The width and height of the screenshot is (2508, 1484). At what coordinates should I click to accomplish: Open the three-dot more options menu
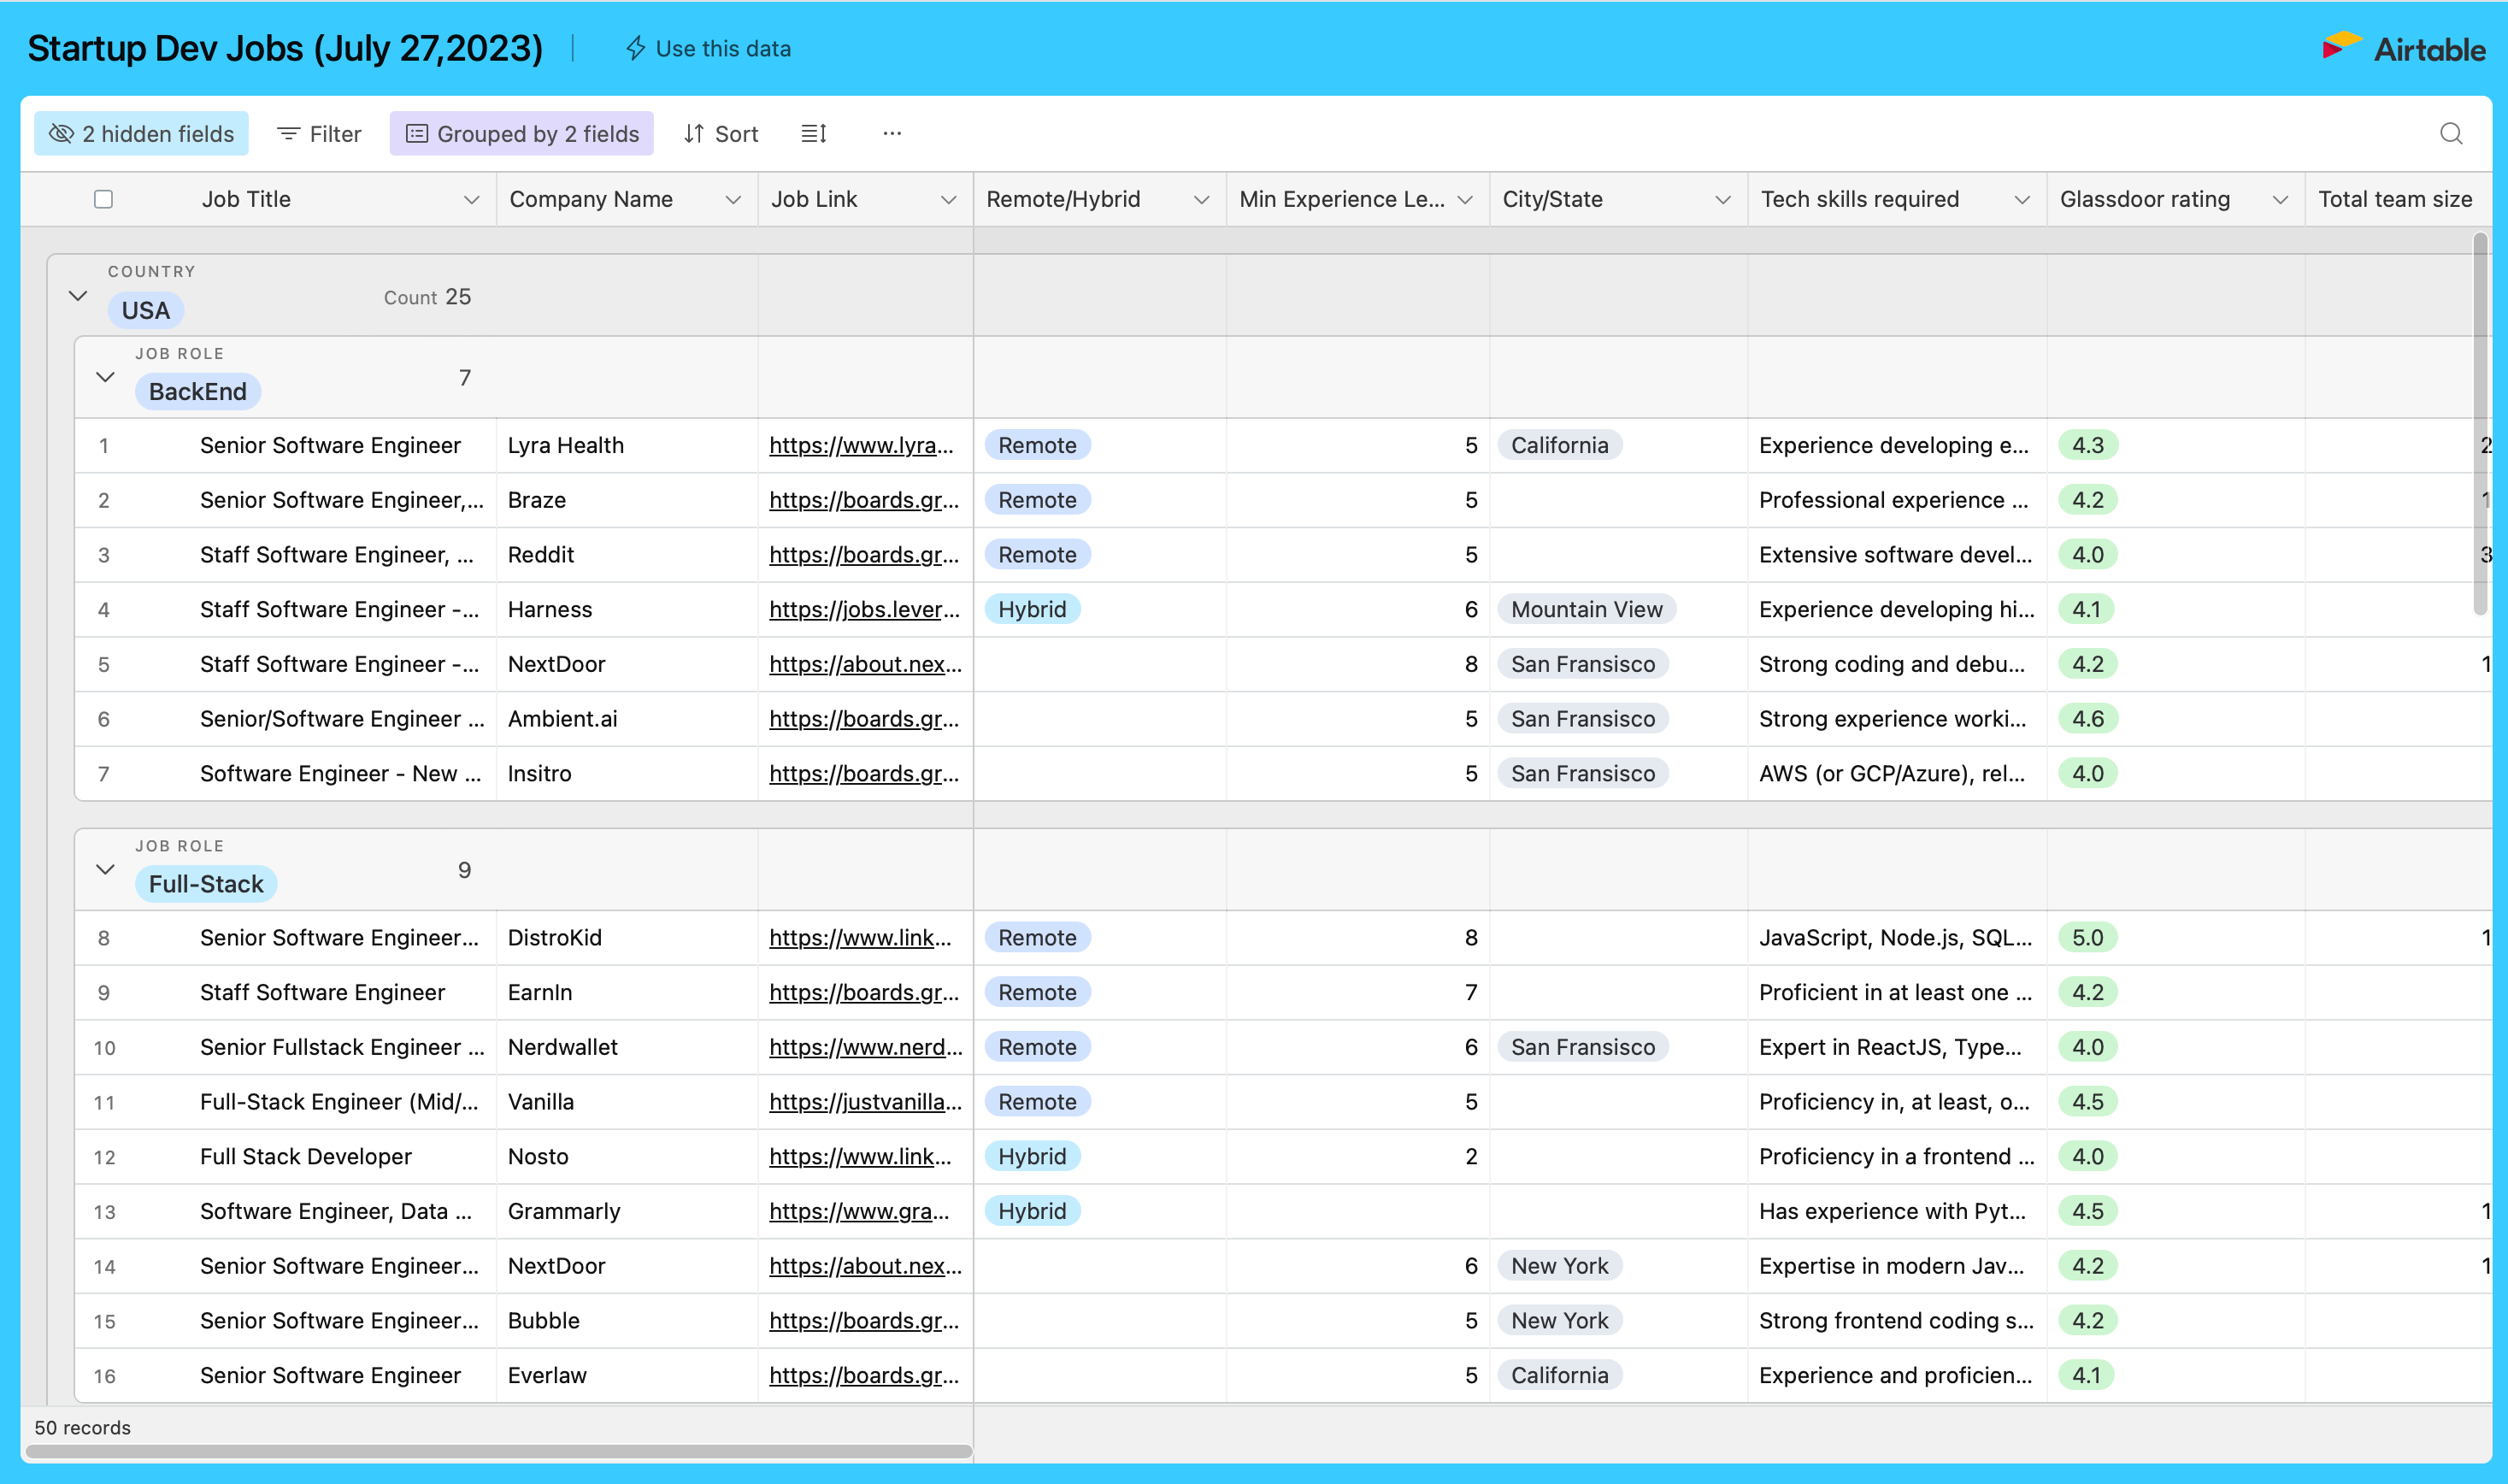click(x=892, y=133)
